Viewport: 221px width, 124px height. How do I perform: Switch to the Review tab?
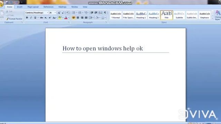click(x=75, y=7)
